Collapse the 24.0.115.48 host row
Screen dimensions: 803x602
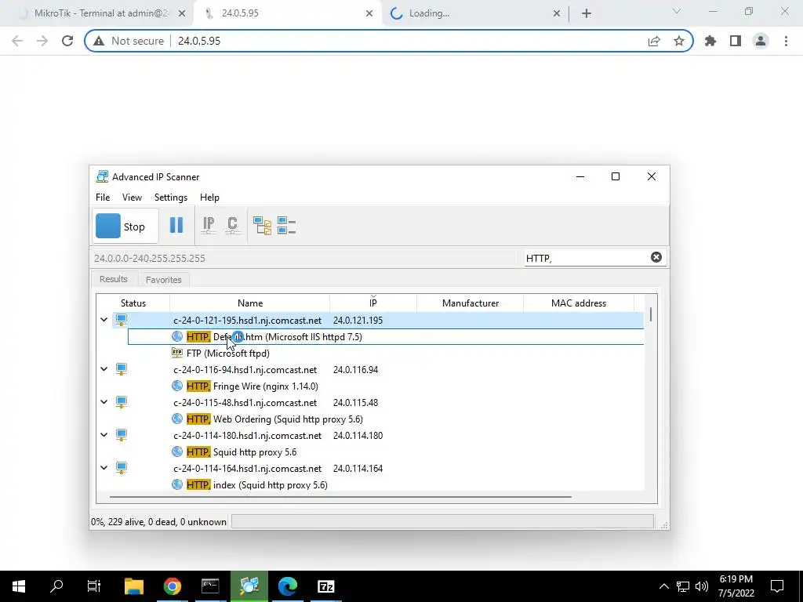[104, 402]
